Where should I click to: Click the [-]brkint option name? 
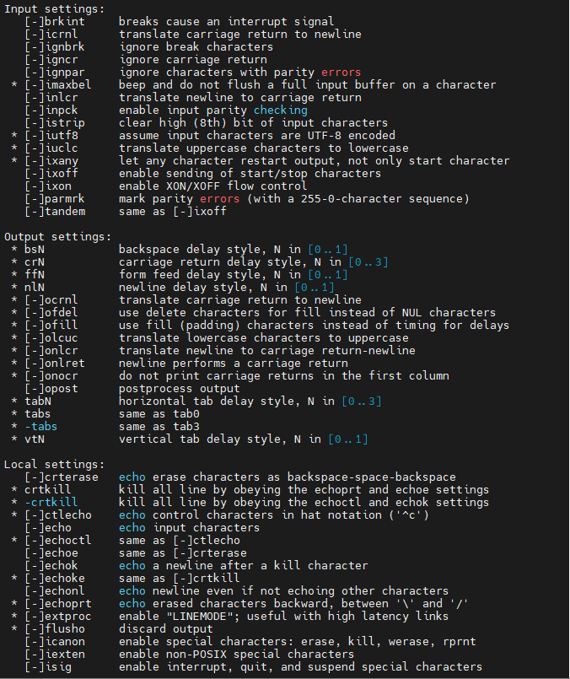pyautogui.click(x=54, y=21)
